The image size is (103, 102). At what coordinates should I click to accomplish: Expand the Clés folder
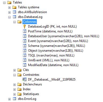(x=14, y=70)
